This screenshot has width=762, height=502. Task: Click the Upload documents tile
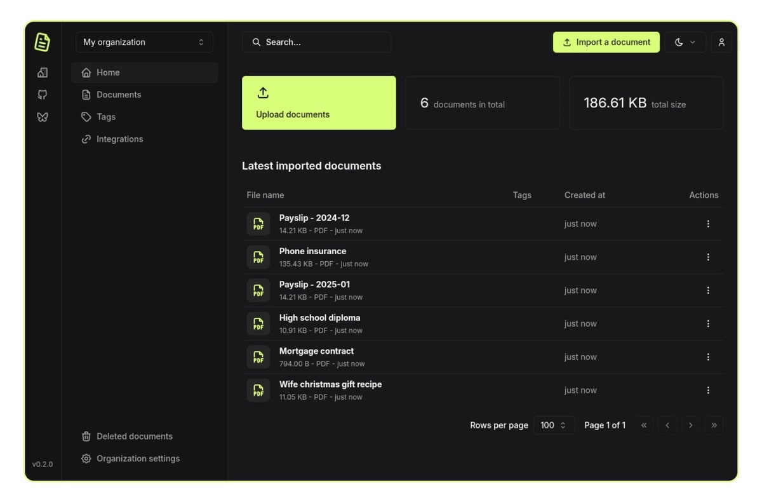[319, 103]
